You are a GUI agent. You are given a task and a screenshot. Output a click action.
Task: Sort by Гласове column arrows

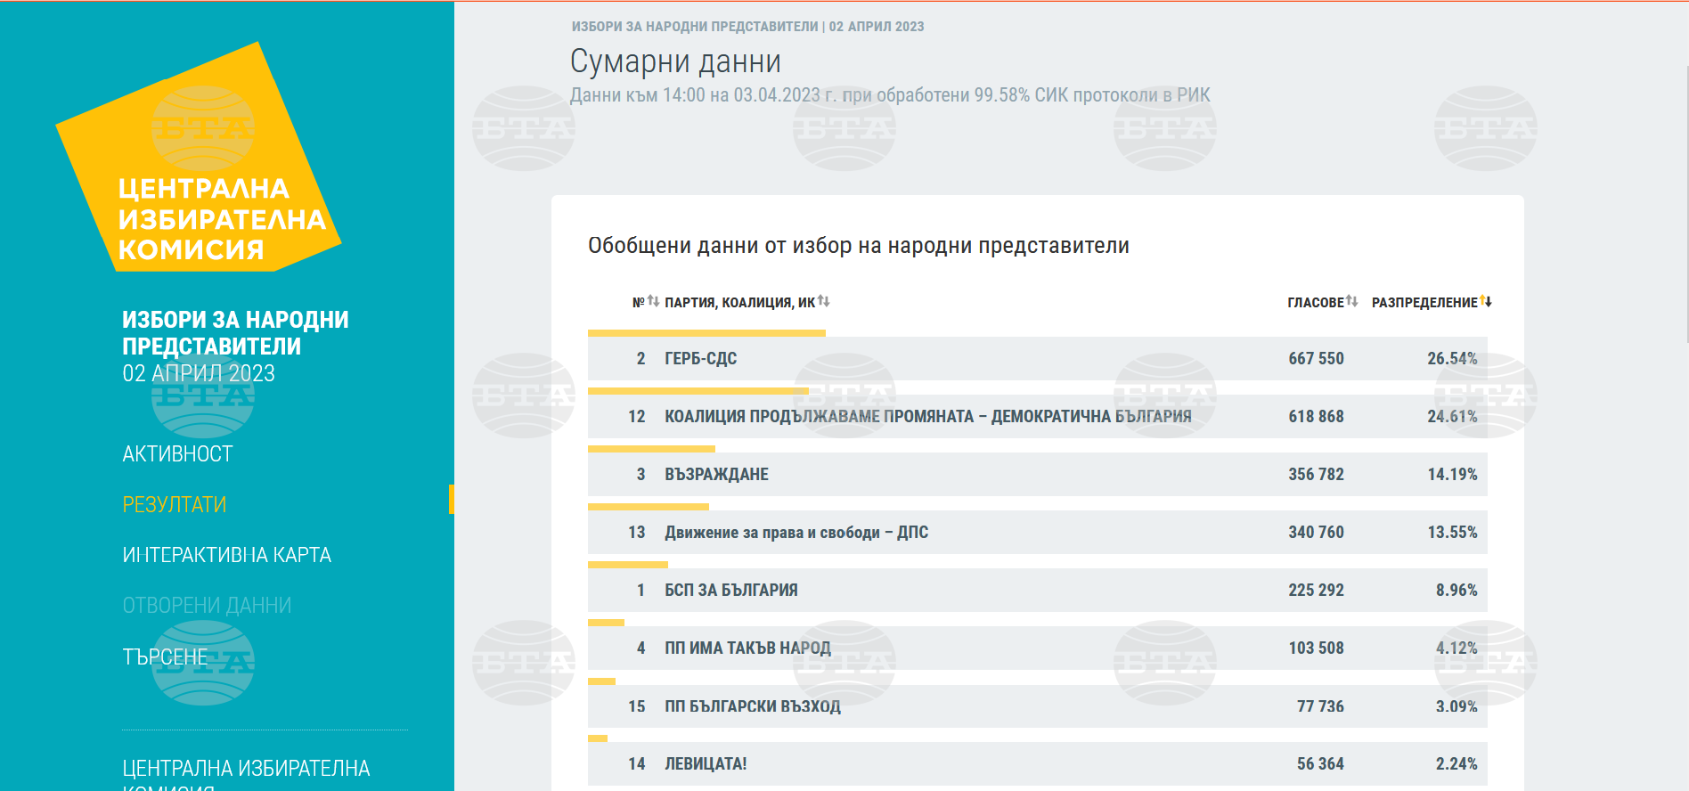1351,301
